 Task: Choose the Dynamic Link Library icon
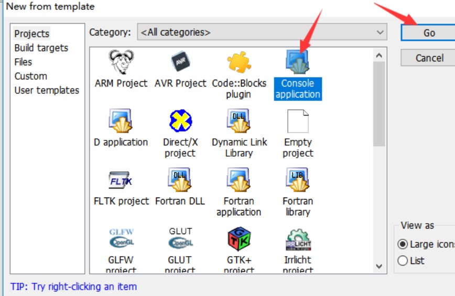(x=239, y=121)
